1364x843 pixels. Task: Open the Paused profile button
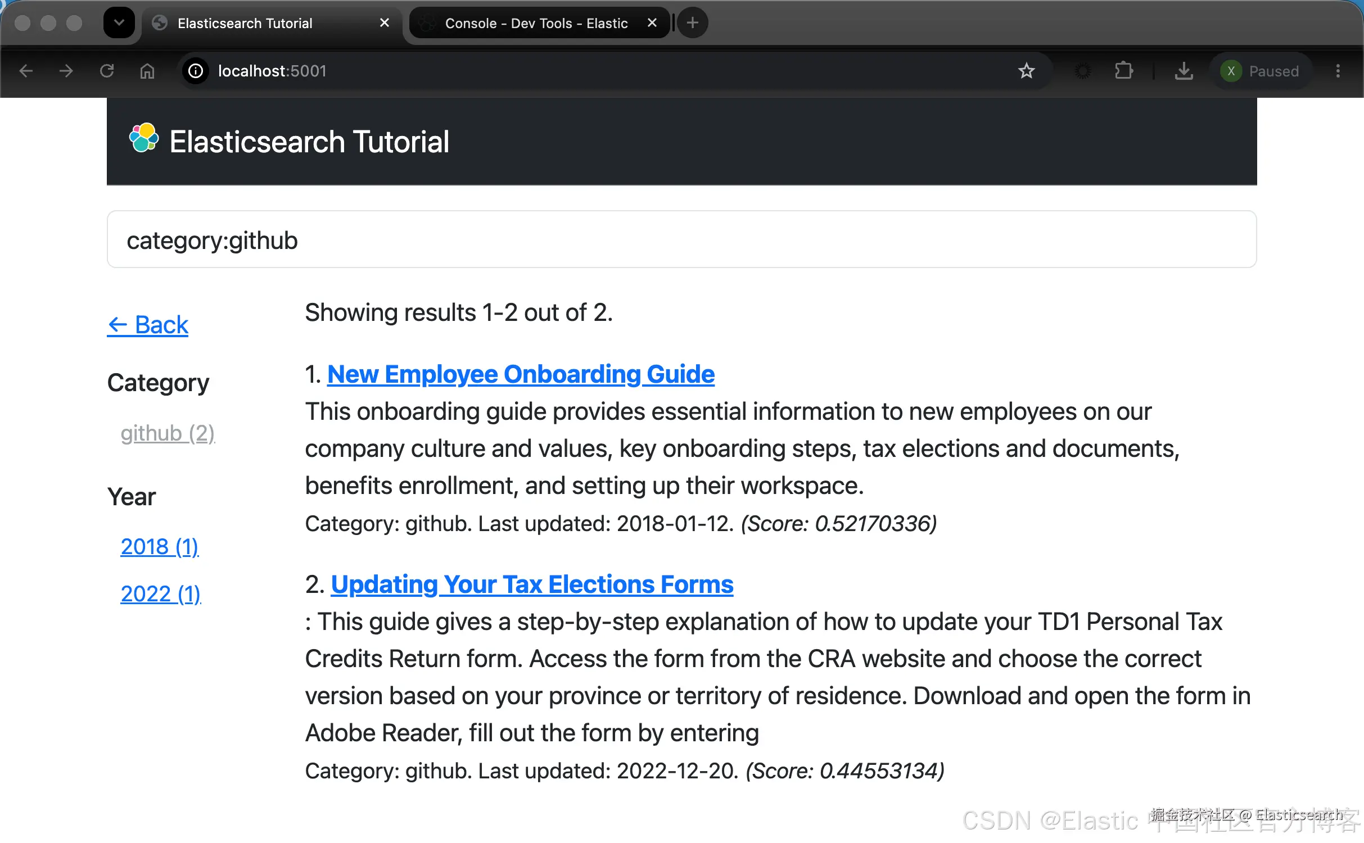point(1261,71)
